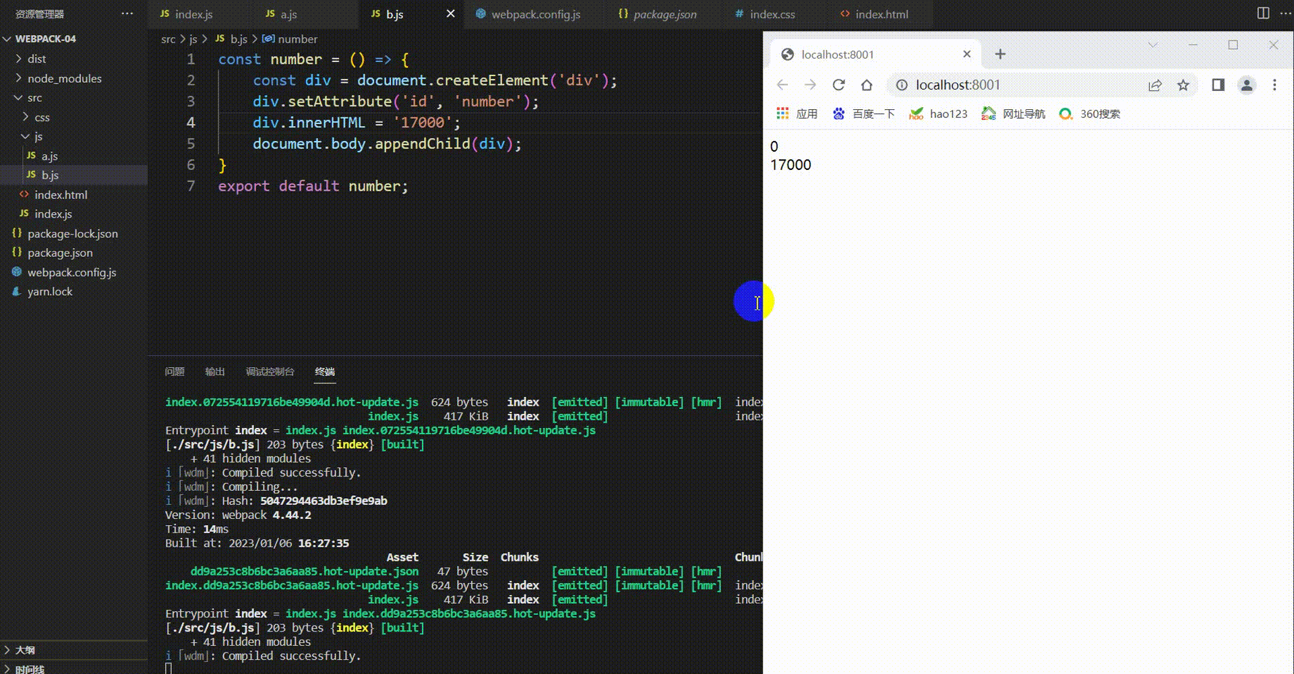Expand the node_modules folder
The image size is (1294, 674).
point(64,78)
